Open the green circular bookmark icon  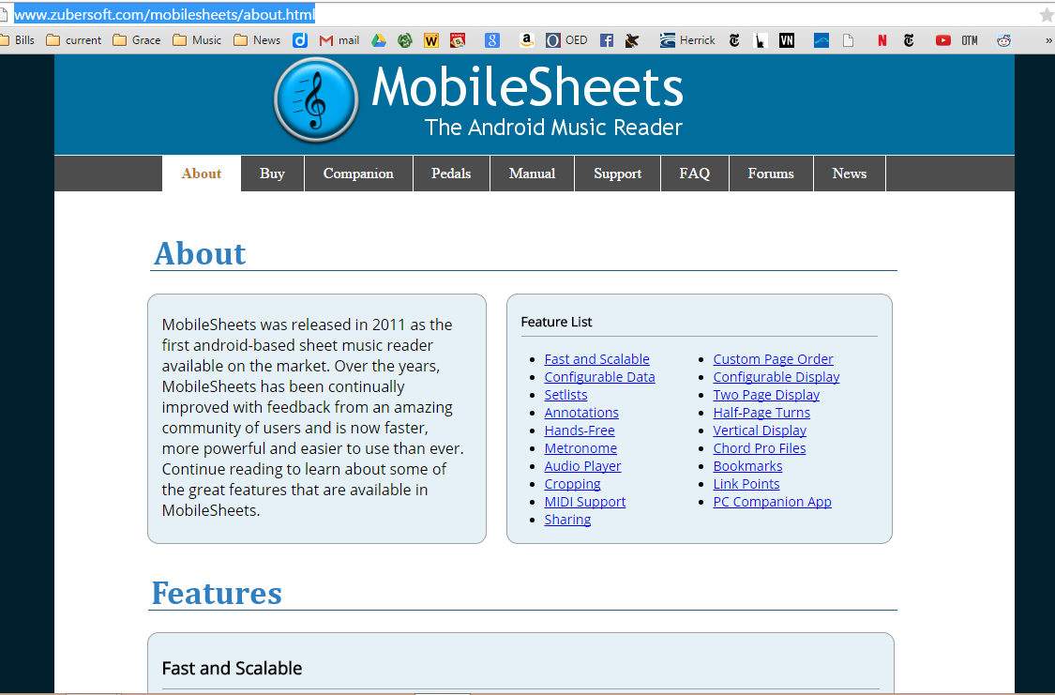(x=404, y=40)
